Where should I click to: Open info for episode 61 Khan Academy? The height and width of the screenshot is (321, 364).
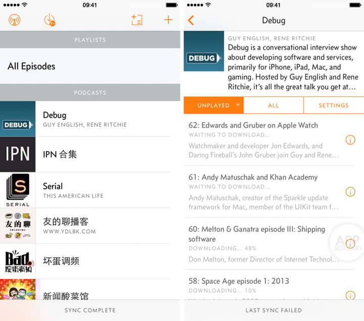[x=350, y=192]
